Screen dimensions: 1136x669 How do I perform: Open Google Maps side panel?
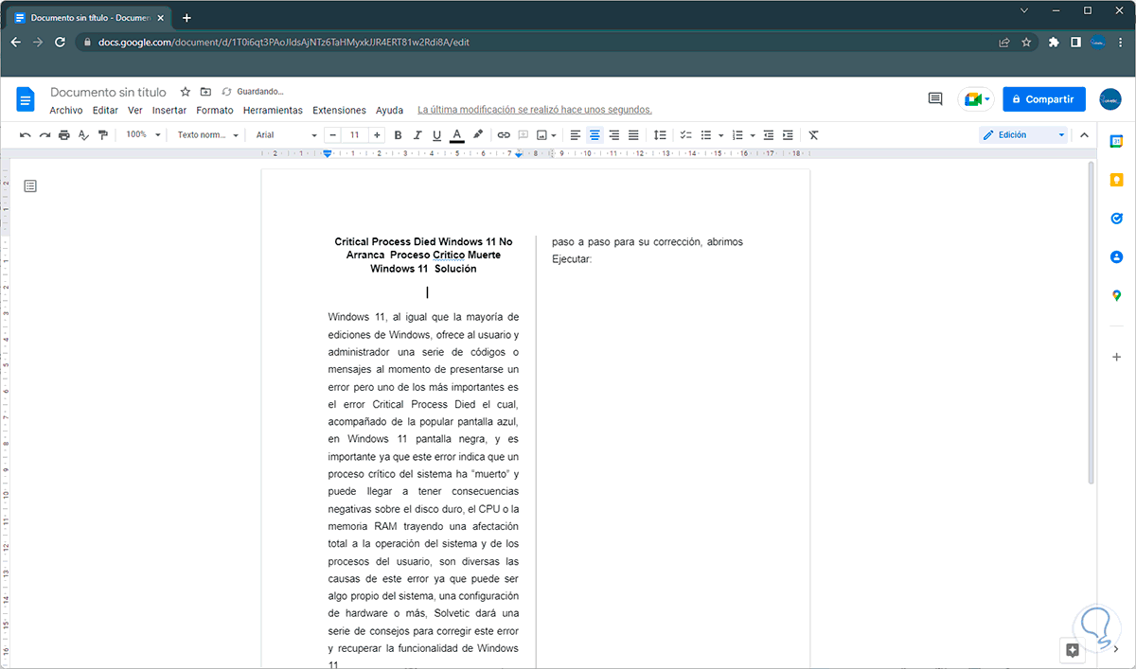[1117, 296]
